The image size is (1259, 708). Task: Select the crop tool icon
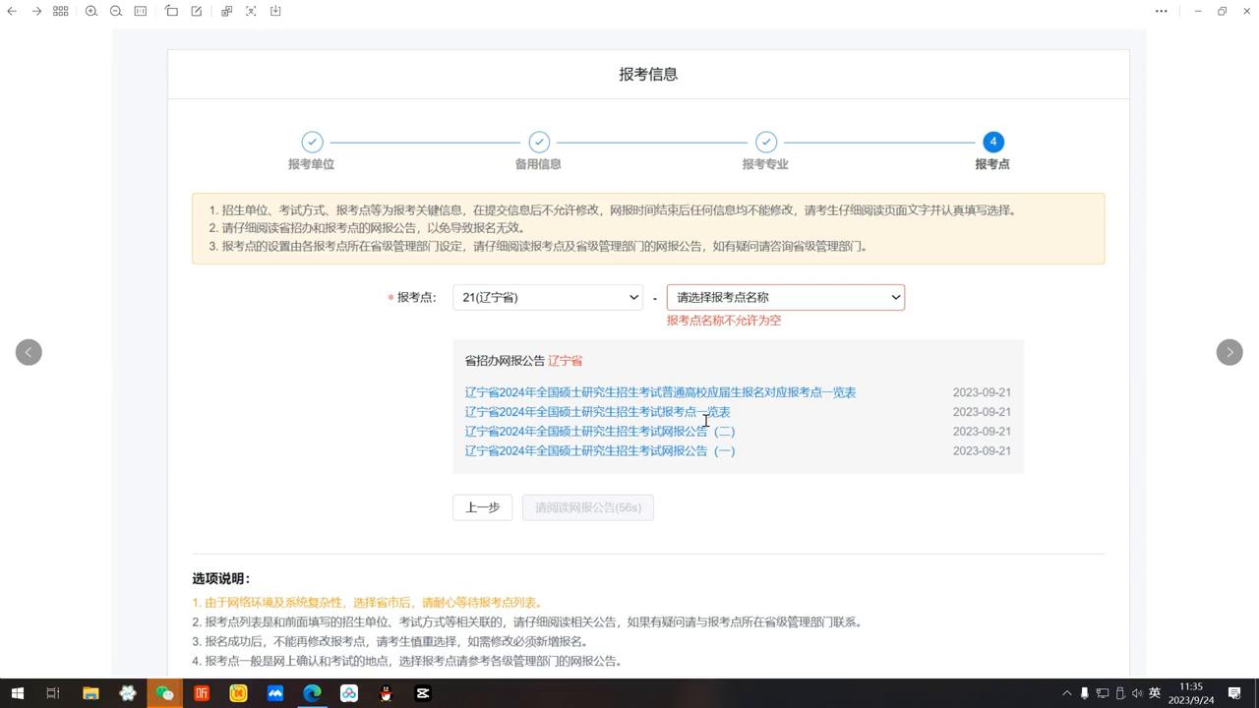point(171,11)
